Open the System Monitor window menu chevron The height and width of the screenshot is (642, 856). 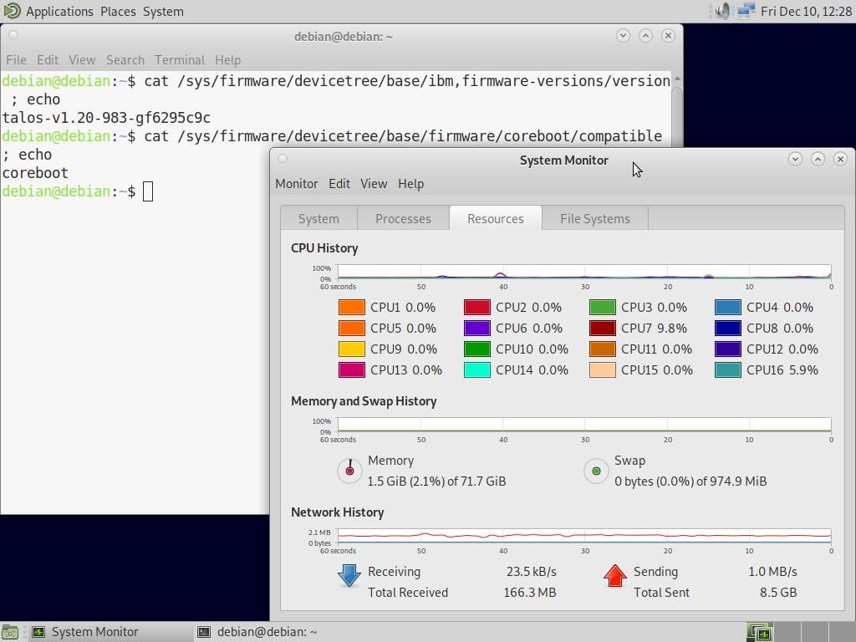[x=794, y=158]
